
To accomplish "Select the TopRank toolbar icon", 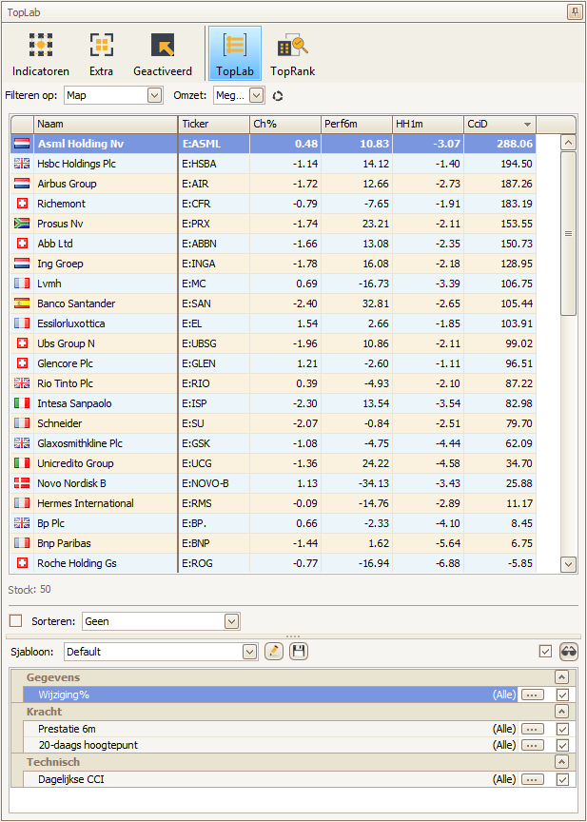I will click(x=292, y=53).
